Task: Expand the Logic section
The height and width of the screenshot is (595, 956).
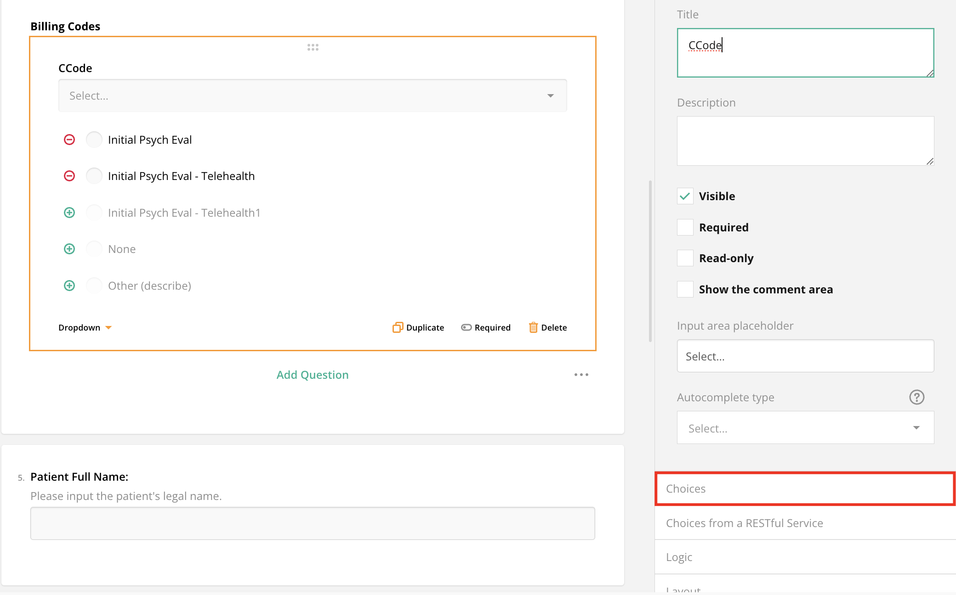Action: (805, 557)
